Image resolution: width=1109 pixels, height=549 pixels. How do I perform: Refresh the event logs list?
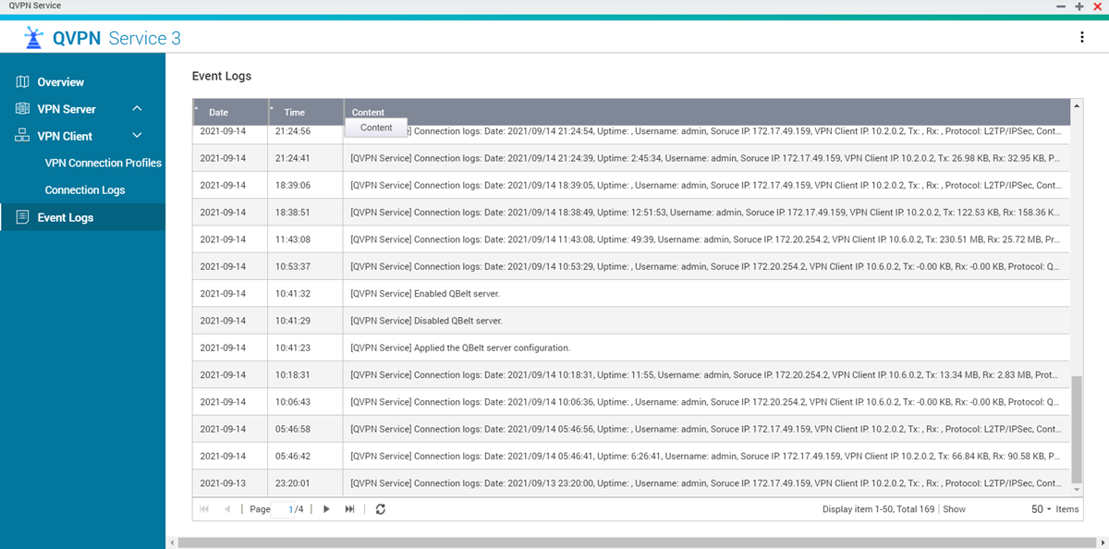tap(380, 509)
